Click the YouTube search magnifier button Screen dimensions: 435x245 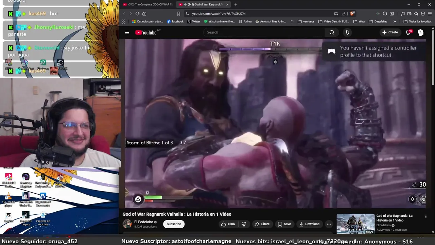tap(332, 32)
